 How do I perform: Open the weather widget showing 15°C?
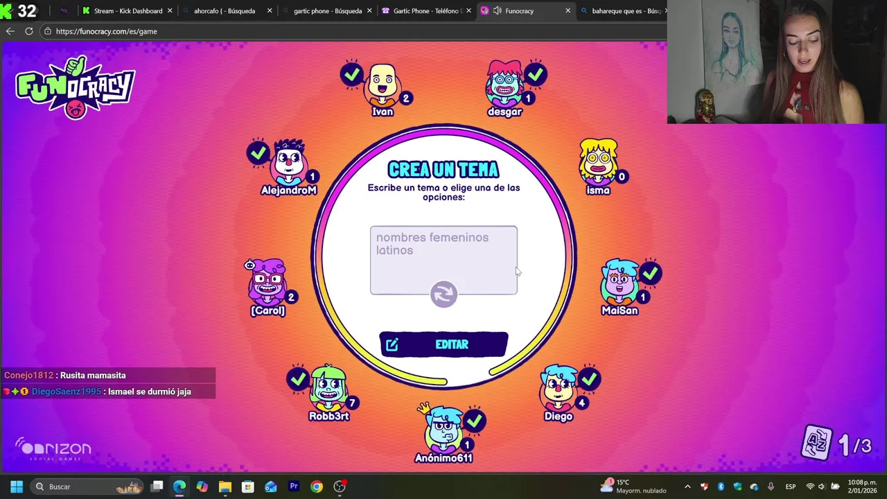click(x=633, y=486)
